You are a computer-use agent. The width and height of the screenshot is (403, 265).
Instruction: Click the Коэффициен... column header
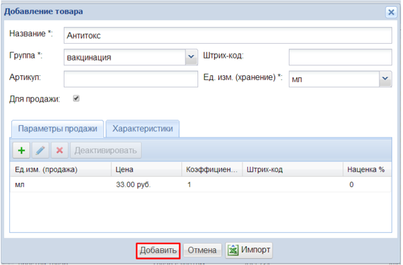pyautogui.click(x=212, y=169)
